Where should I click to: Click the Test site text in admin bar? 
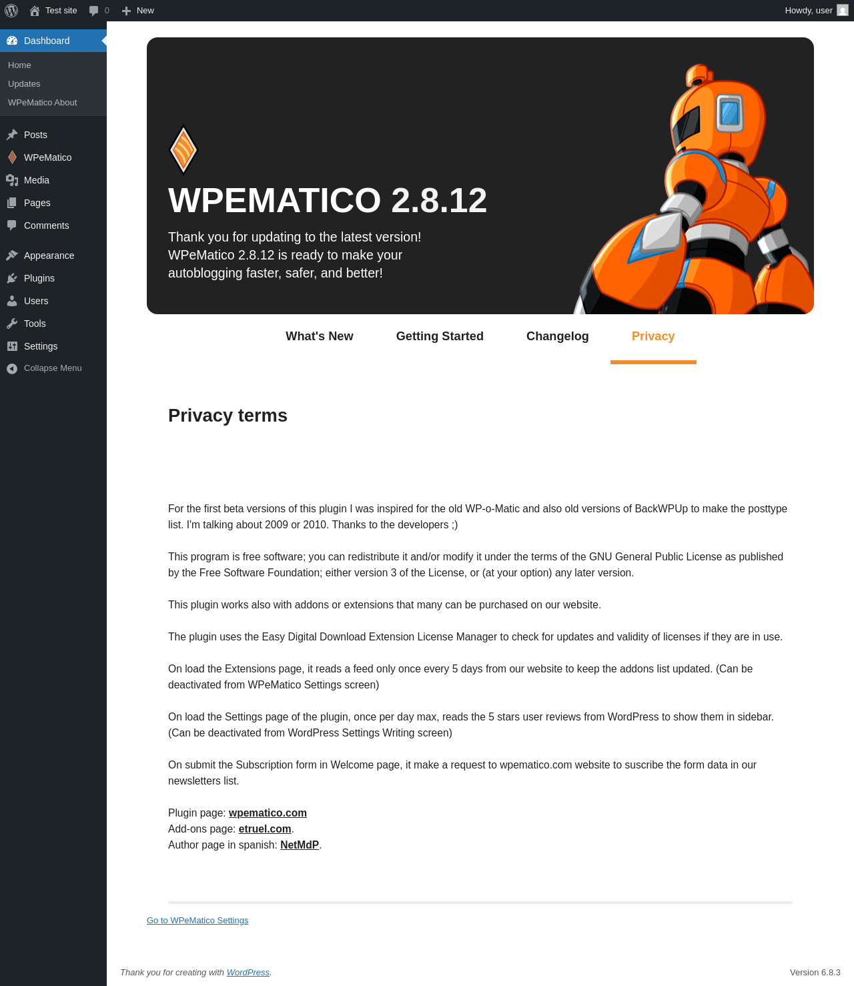click(61, 11)
